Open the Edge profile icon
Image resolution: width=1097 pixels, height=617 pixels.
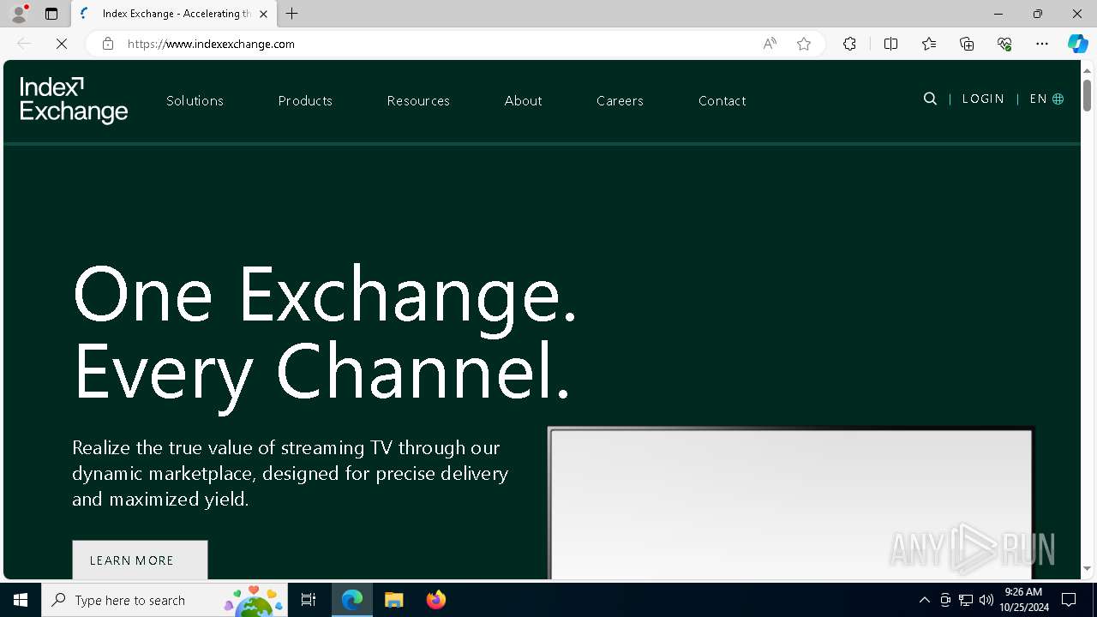[x=19, y=14]
